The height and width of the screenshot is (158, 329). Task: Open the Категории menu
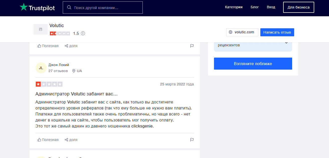pos(234,7)
